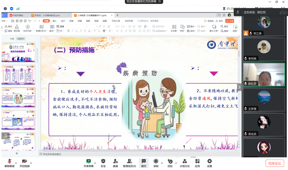288x170 pixels.
Task: Click the end meeting button
Action: 274,163
